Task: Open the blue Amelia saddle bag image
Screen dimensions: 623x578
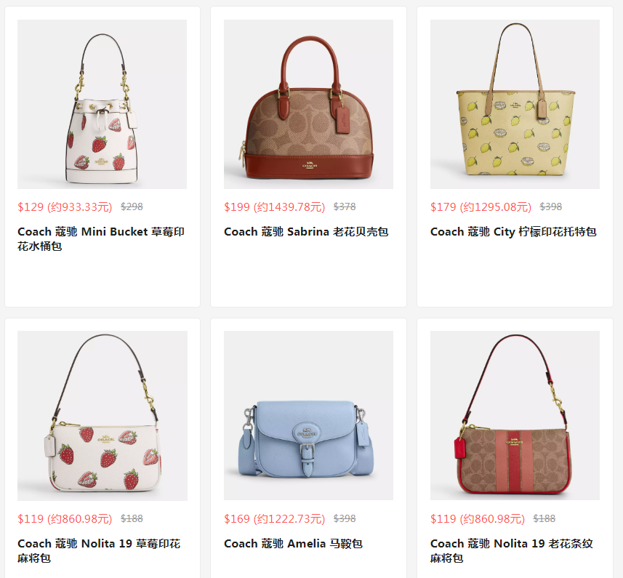Action: pos(308,416)
